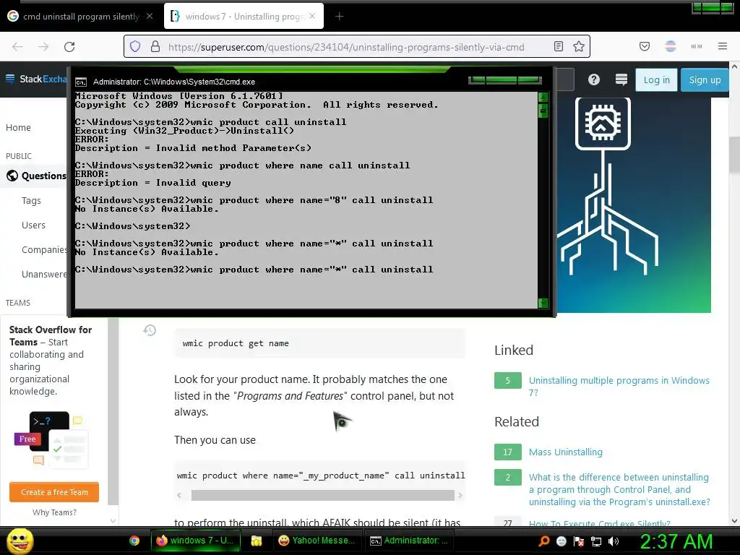Screen dimensions: 740x555
Task: Click 'Create a free Team' button
Action: point(54,492)
